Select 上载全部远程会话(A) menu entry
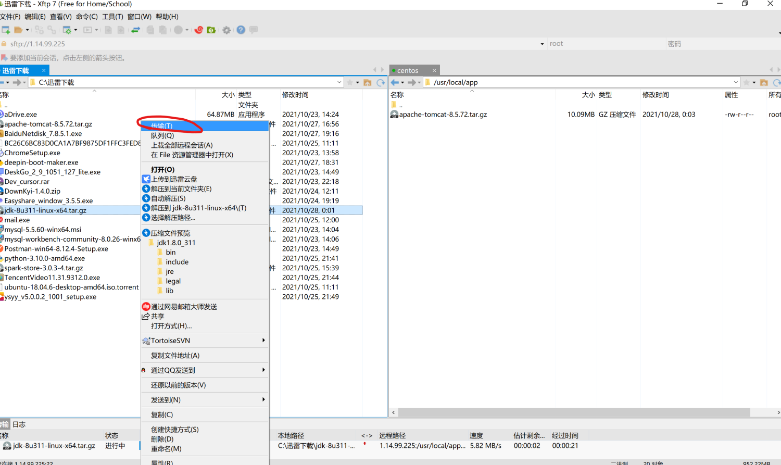 205,145
